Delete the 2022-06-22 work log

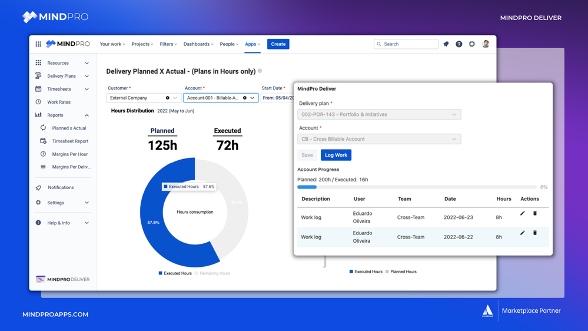coord(535,233)
